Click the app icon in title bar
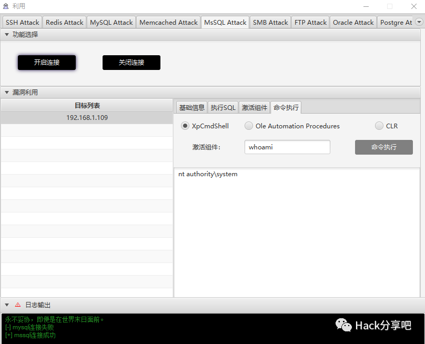This screenshot has width=425, height=344. point(6,6)
